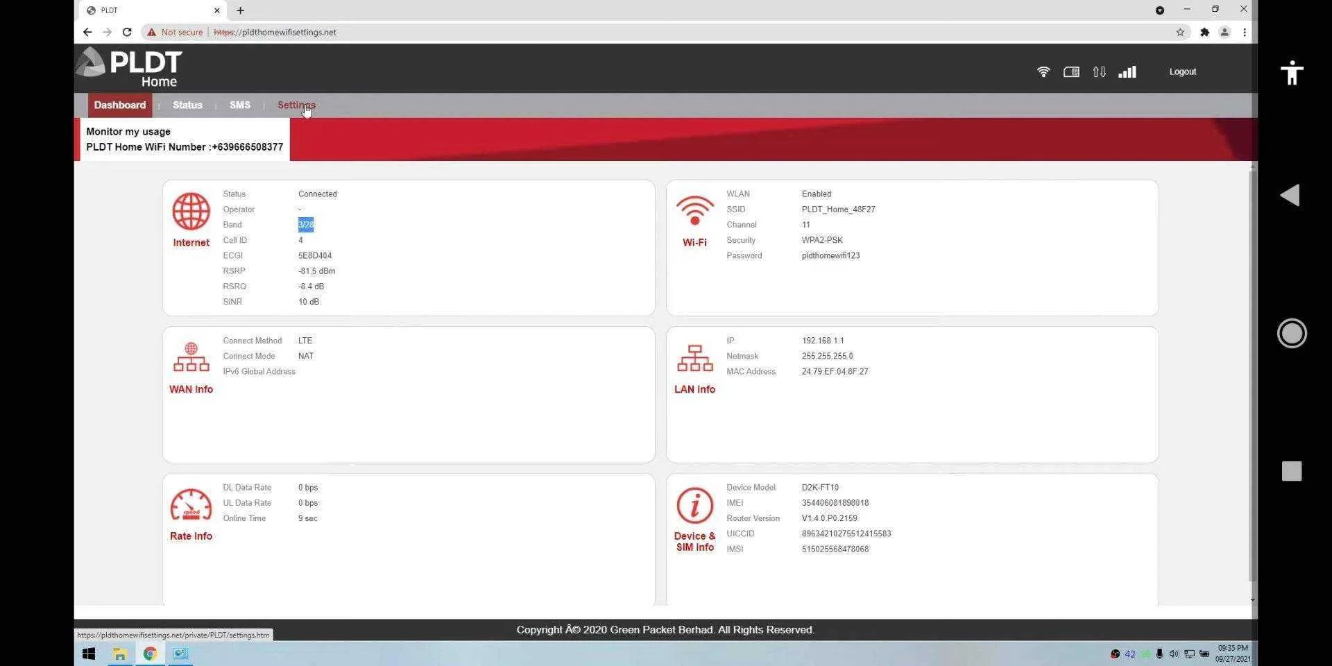Click the Logout link

[x=1183, y=71]
